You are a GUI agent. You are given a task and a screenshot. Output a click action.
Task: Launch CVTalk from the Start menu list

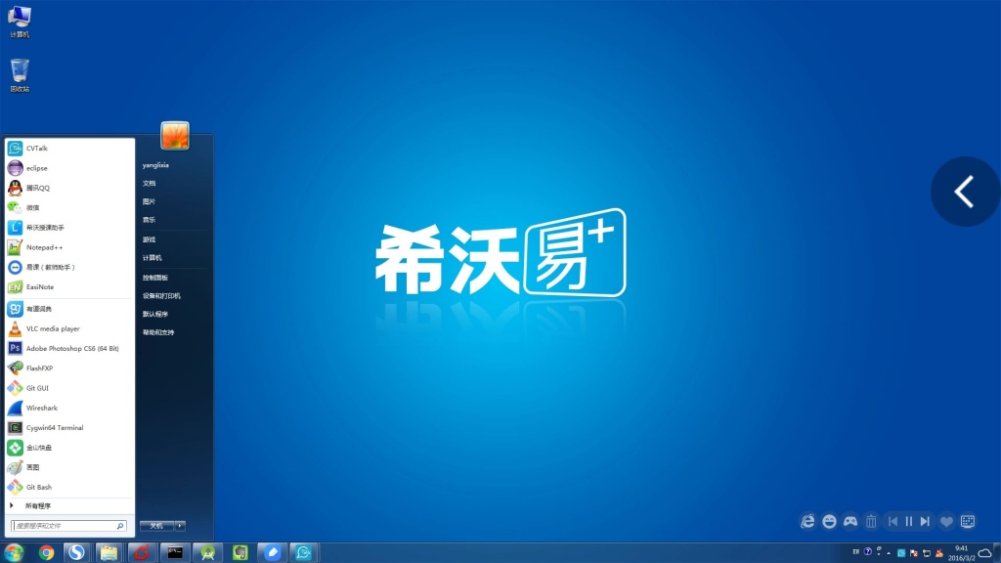(69, 149)
